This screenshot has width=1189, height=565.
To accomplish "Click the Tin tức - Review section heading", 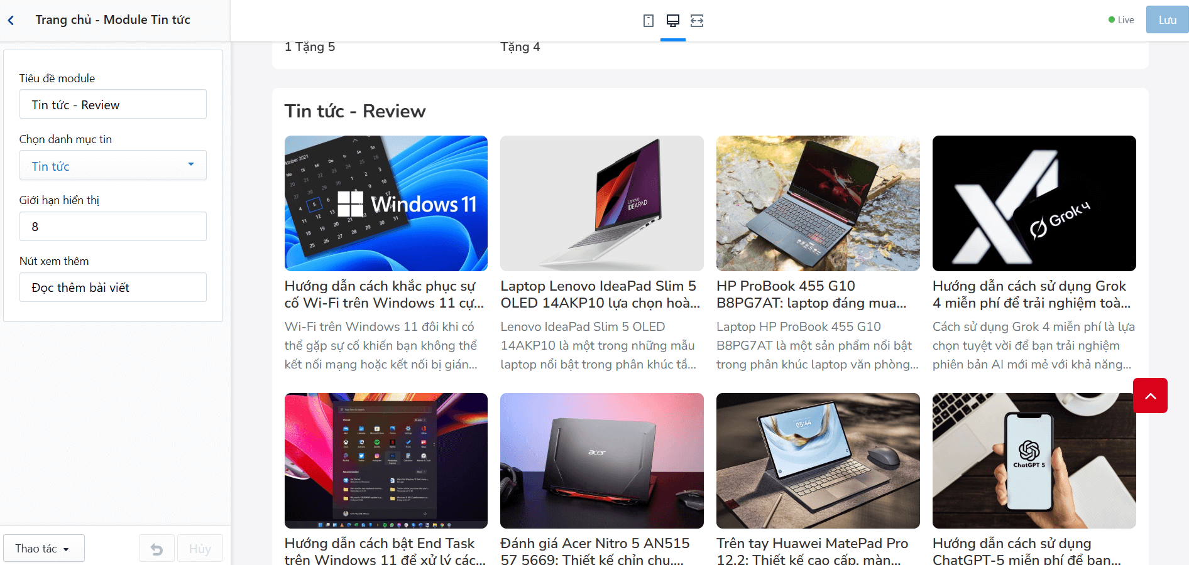I will (355, 111).
